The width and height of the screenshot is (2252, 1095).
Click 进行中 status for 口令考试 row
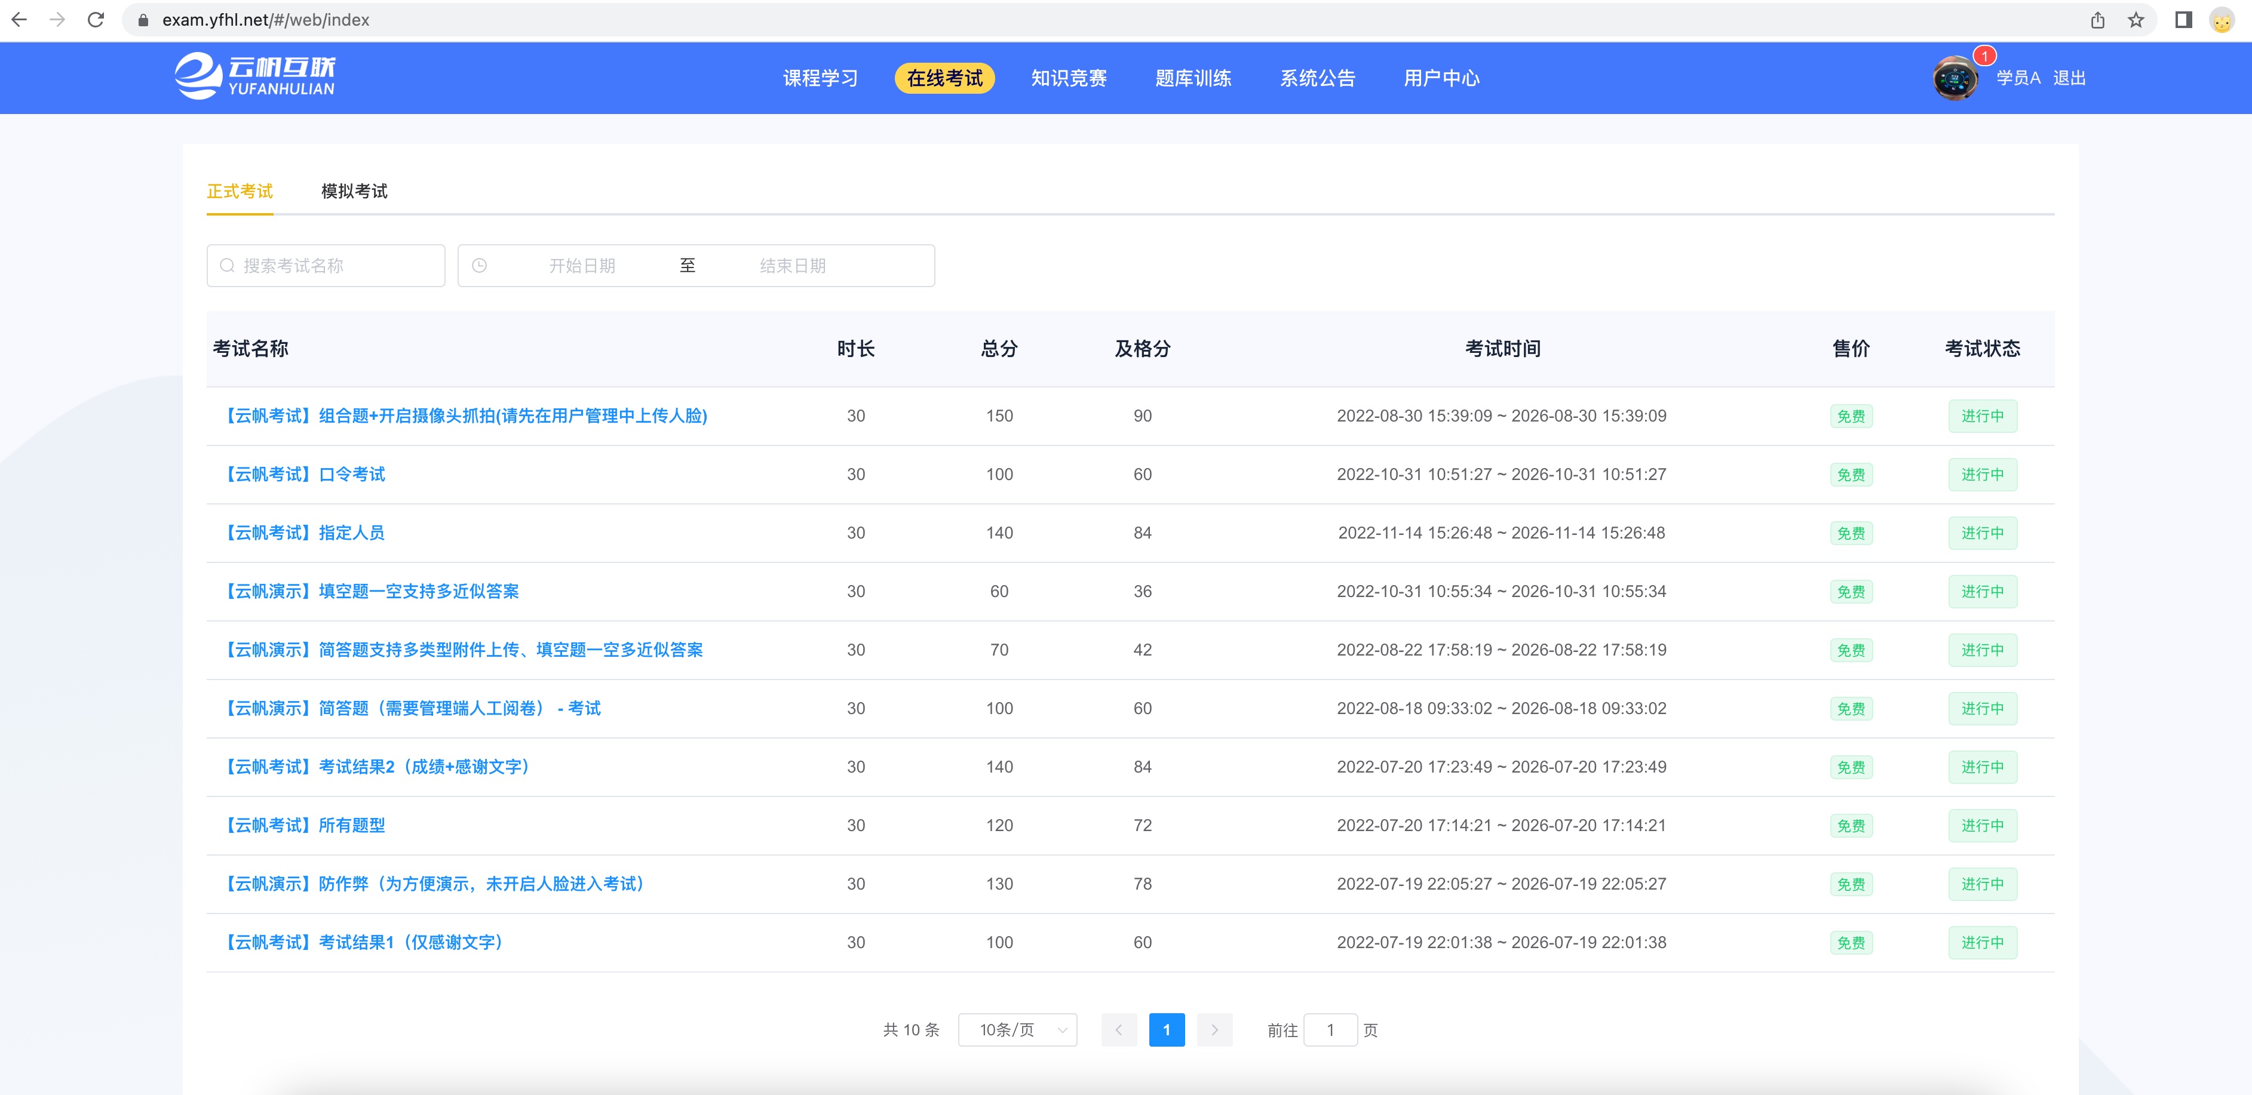click(1982, 475)
